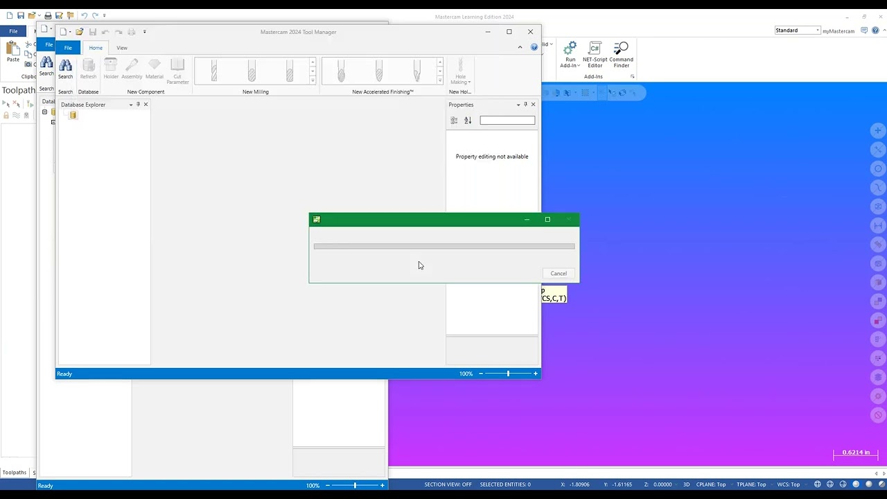
Task: Switch to the Tool Manager Home tab
Action: pos(96,48)
